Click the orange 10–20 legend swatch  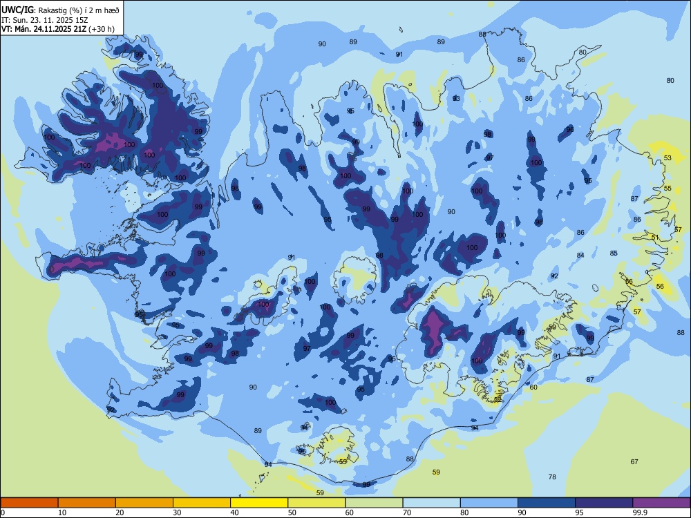pos(87,503)
